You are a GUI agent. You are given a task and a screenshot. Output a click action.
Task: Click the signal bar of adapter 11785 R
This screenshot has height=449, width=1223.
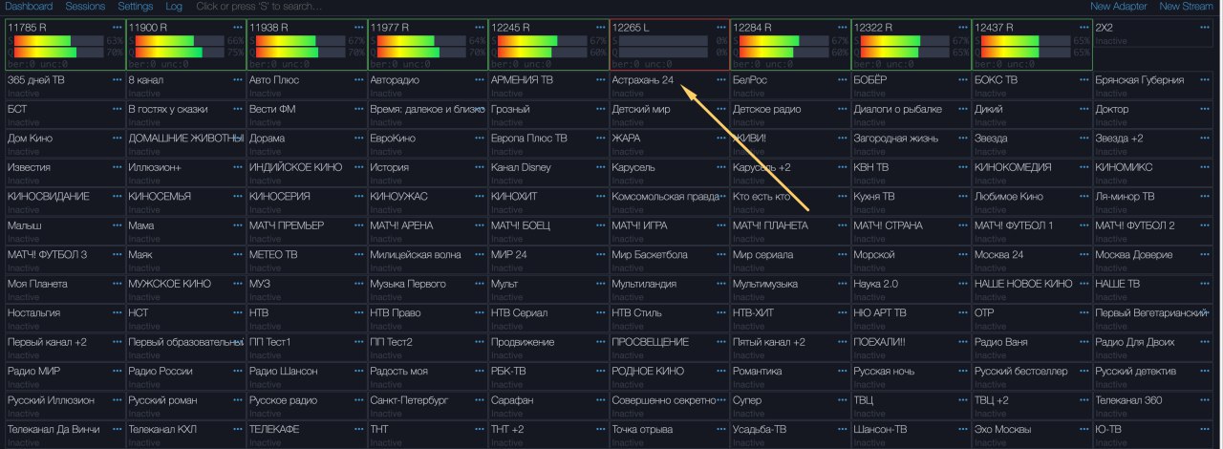(57, 41)
